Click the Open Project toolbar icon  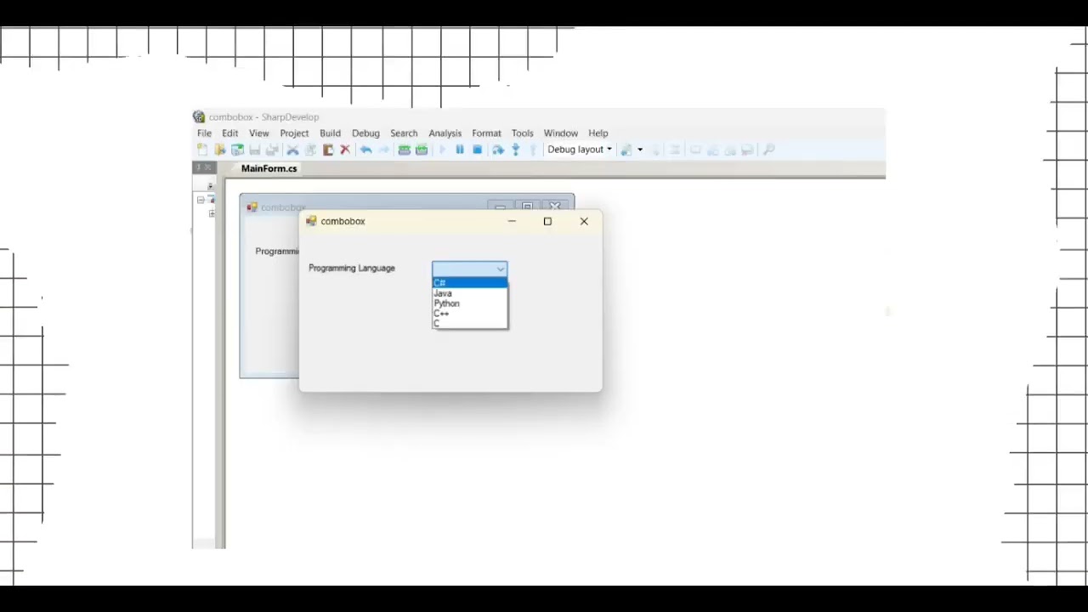237,150
